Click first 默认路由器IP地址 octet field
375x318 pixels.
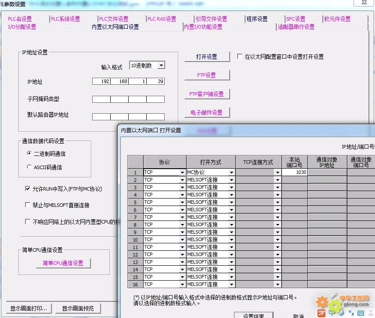(101, 117)
